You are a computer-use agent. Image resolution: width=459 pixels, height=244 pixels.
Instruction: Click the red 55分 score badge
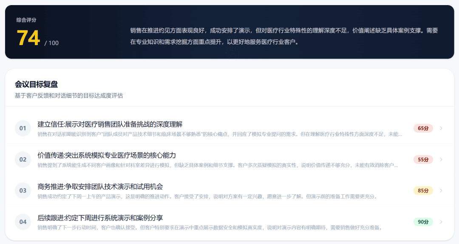pyautogui.click(x=423, y=159)
